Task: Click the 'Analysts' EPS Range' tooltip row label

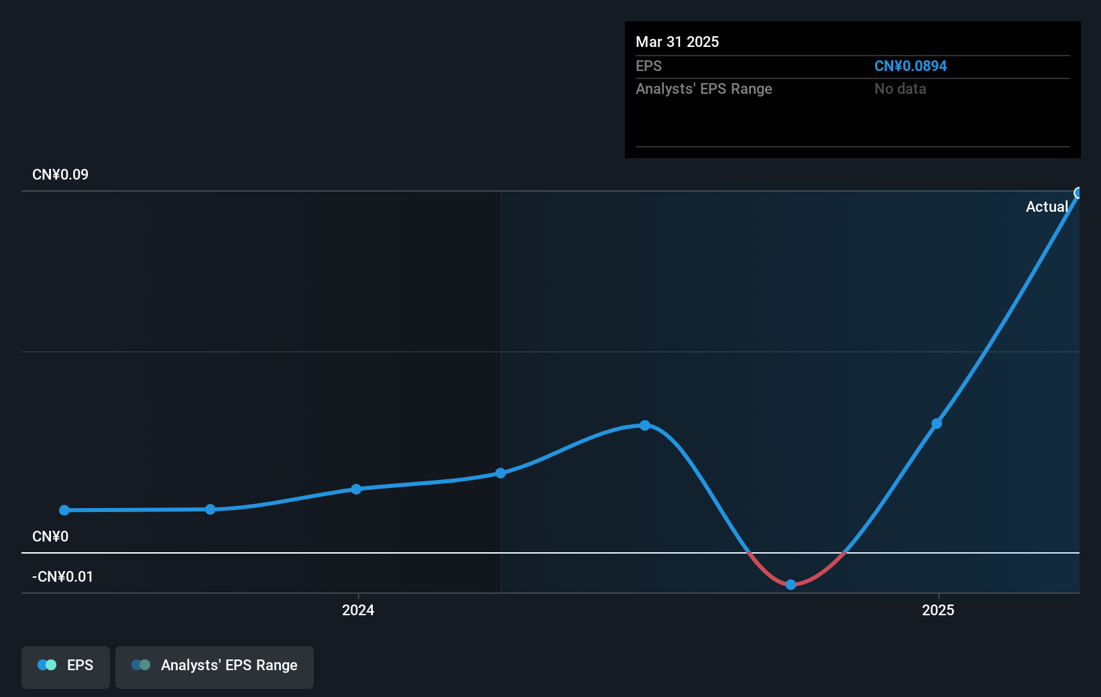Action: (704, 89)
